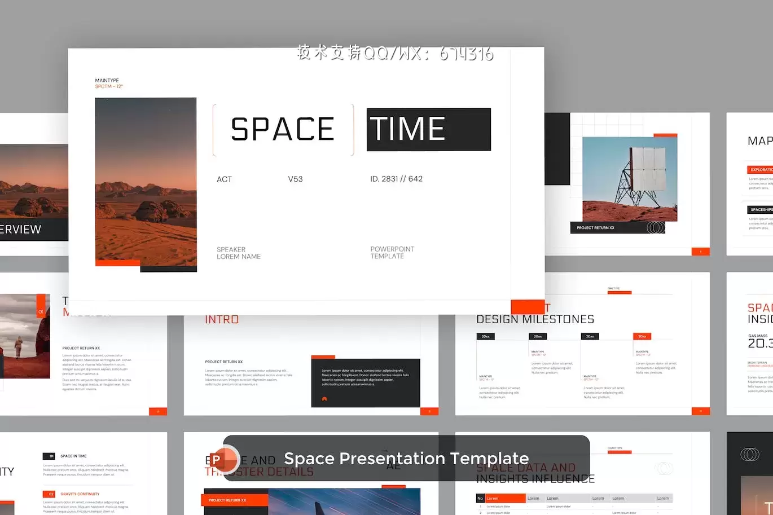Select the "MAINTYPE" heading on cover slide

[107, 81]
